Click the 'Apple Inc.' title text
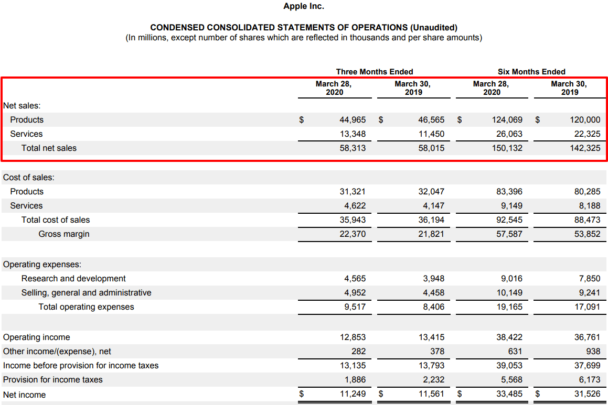Viewport: 608px width, 405px height. 304,6
